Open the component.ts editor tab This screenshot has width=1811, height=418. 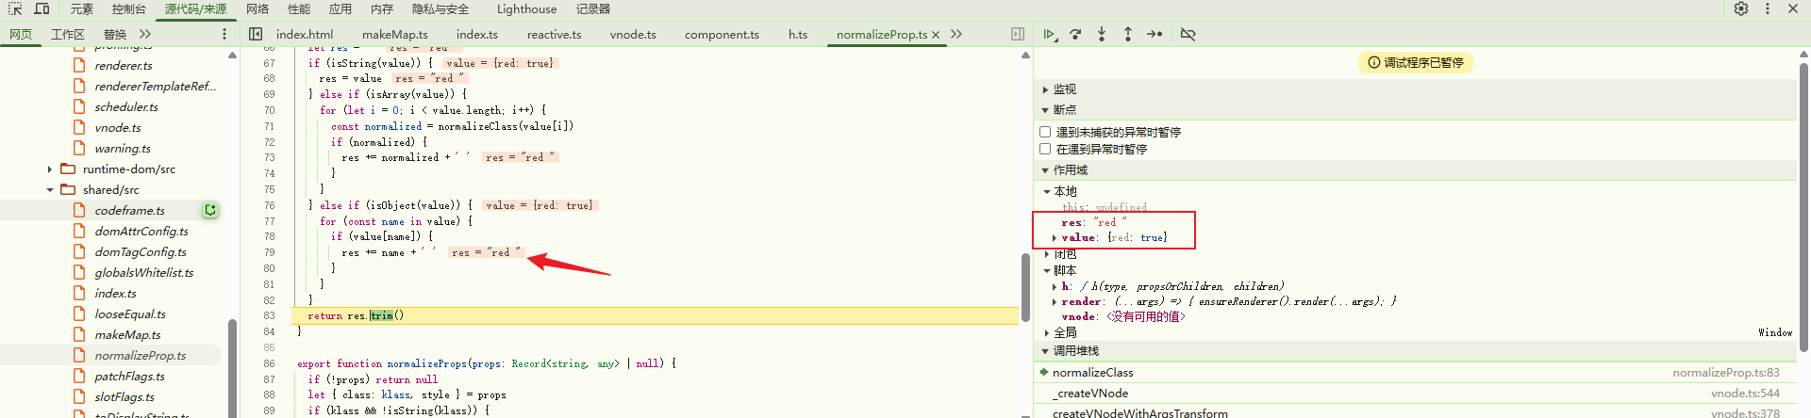pyautogui.click(x=722, y=34)
